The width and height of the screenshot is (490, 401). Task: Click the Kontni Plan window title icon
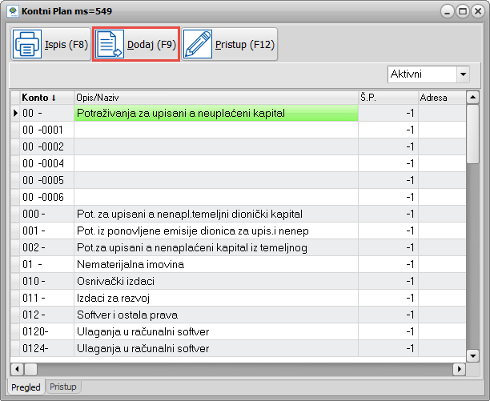[12, 12]
